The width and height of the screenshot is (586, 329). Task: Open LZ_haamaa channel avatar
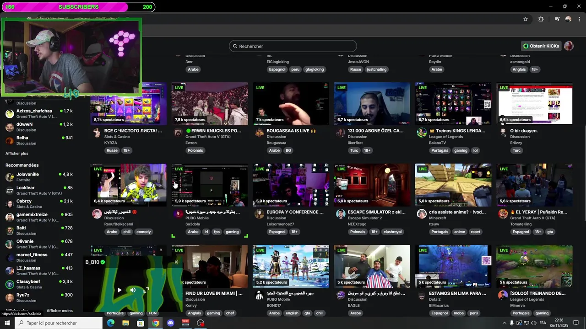[x=10, y=271]
